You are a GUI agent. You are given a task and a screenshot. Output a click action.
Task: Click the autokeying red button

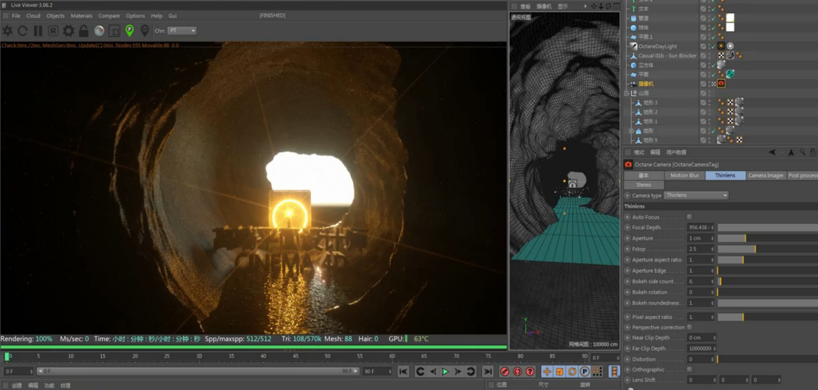[517, 372]
